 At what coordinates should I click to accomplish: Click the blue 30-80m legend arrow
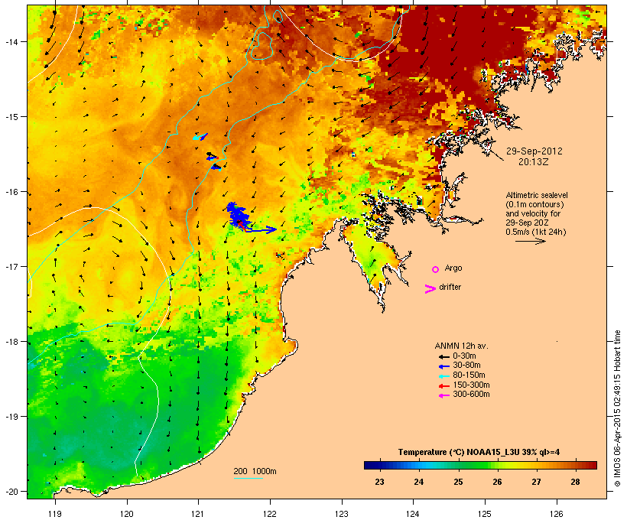(443, 366)
